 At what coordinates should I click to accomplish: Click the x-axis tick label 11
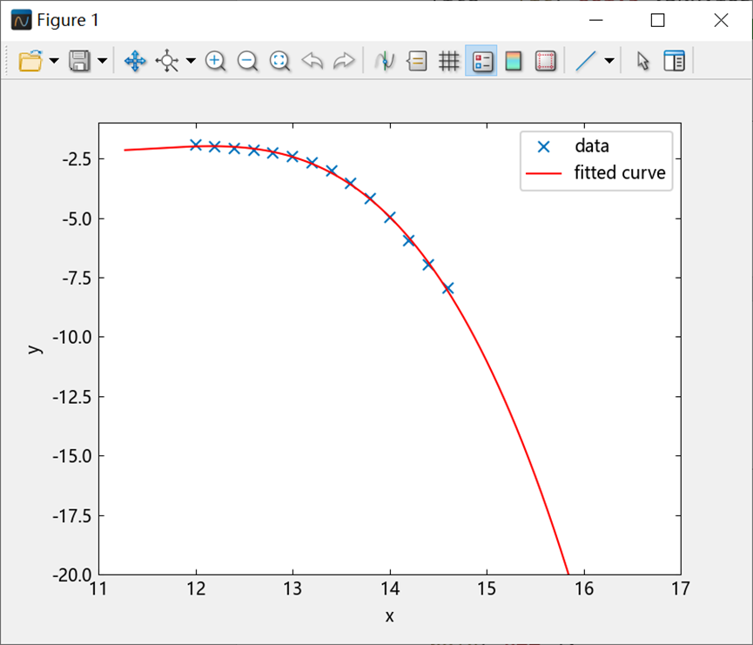(99, 588)
